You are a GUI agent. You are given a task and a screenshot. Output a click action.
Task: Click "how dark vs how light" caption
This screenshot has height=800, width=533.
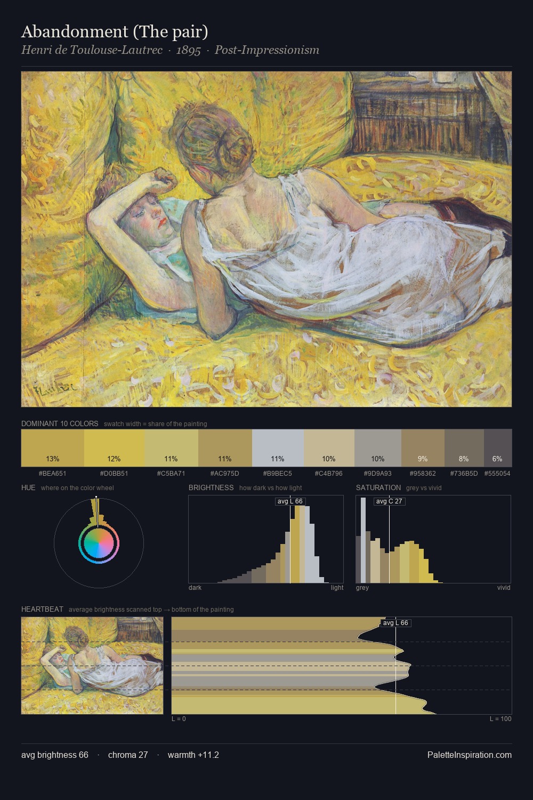271,488
